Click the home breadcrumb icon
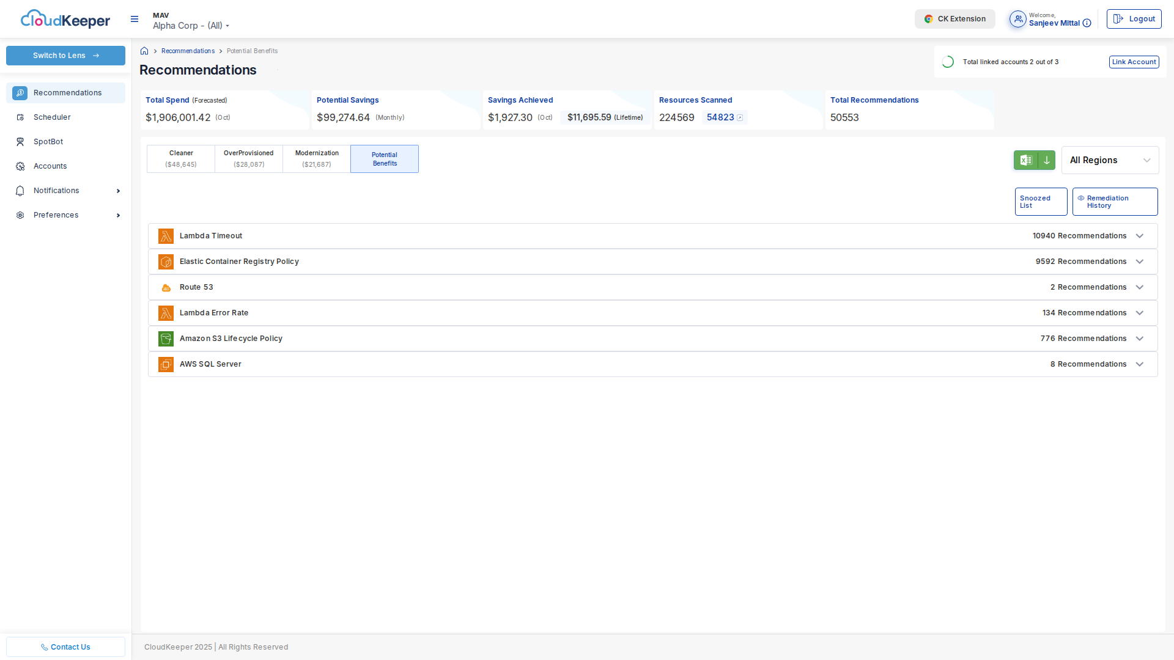This screenshot has height=660, width=1174. click(144, 51)
